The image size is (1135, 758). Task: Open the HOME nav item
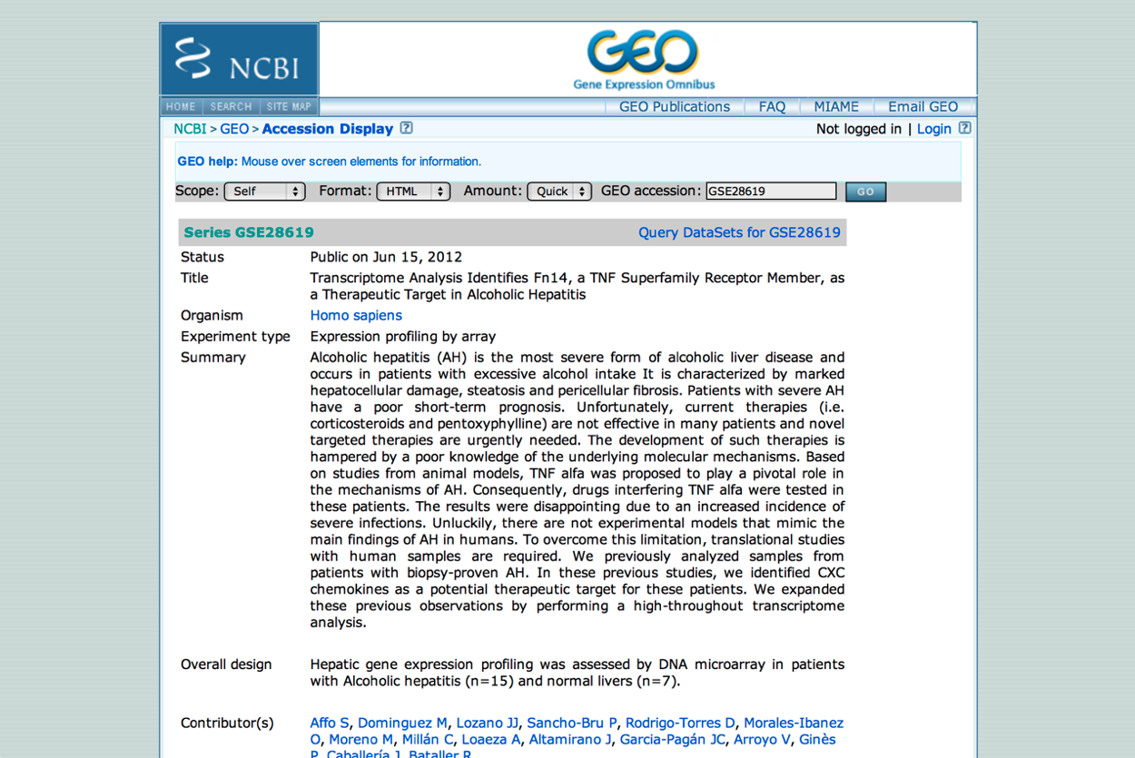click(181, 106)
